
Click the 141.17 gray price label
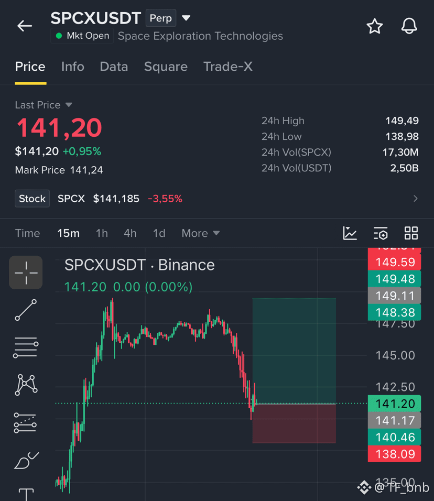click(x=394, y=420)
